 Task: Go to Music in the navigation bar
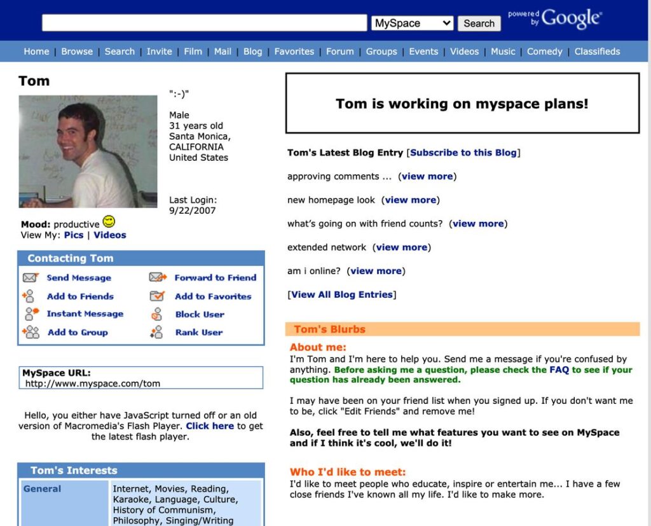click(503, 52)
